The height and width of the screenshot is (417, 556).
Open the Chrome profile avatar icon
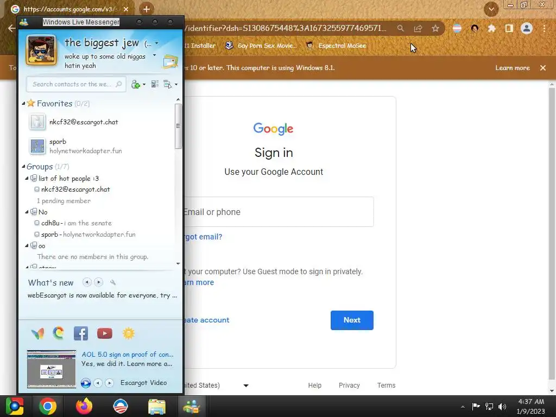[527, 28]
